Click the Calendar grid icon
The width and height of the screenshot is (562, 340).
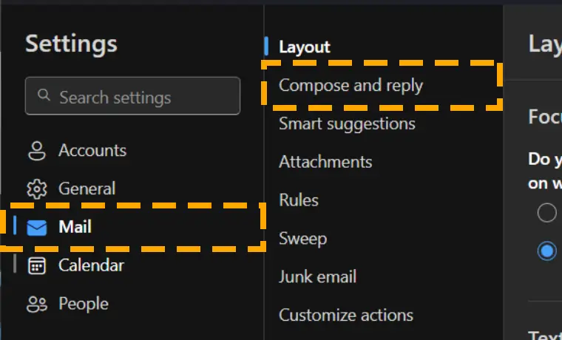[x=37, y=266]
